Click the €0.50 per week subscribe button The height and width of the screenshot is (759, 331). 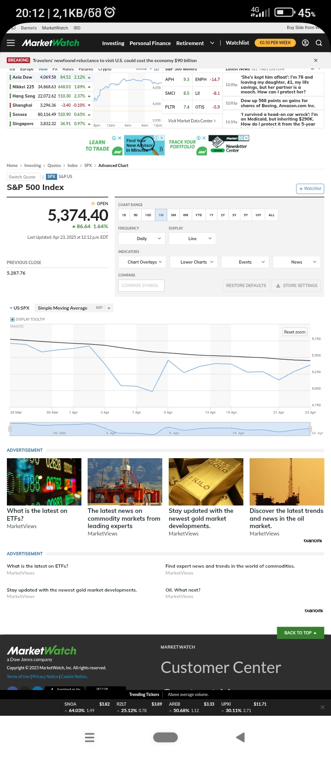[275, 43]
